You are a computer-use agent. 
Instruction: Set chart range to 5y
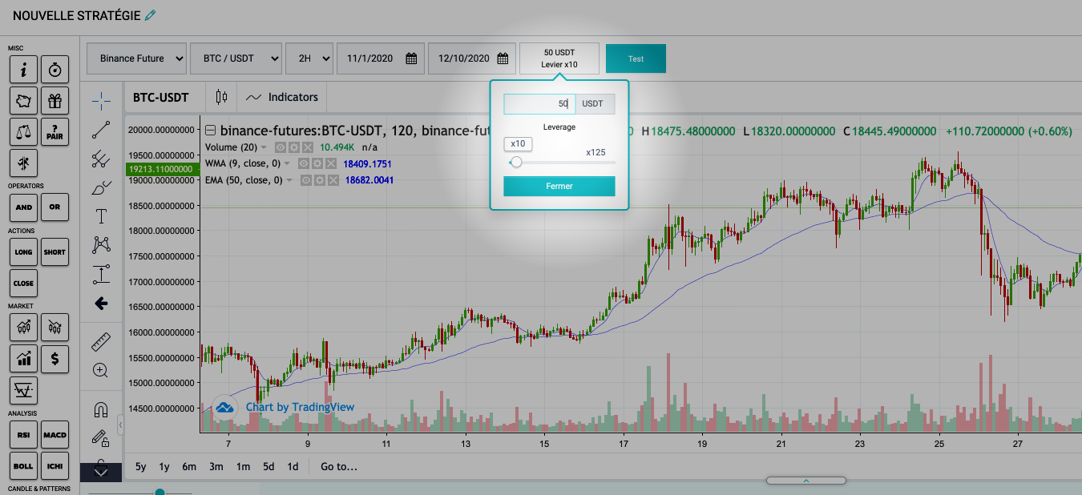pyautogui.click(x=141, y=466)
